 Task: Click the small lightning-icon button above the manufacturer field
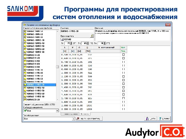pos(92,36)
